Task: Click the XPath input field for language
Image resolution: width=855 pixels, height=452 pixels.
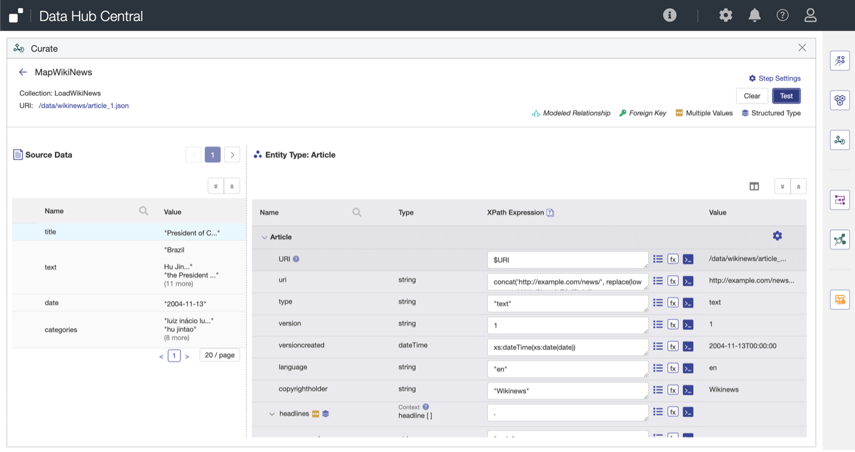Action: [x=567, y=369]
